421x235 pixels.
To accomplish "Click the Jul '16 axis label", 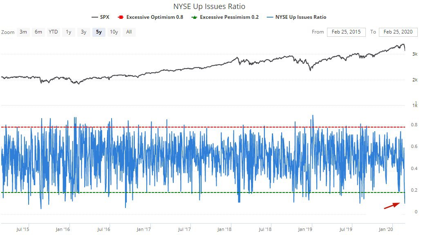I will coord(103,229).
